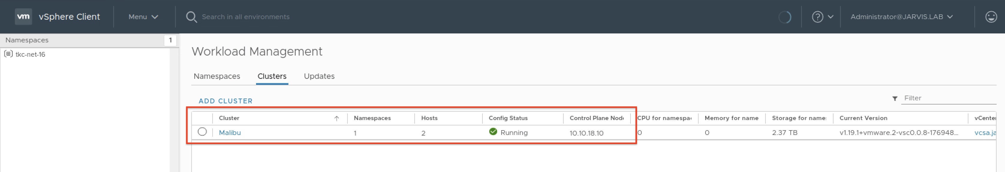Click the Control Plane Node column header
This screenshot has width=1005, height=172.
(597, 118)
